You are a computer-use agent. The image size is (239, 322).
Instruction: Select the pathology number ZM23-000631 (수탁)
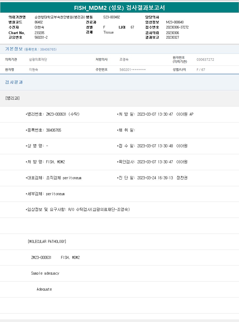[63, 114]
